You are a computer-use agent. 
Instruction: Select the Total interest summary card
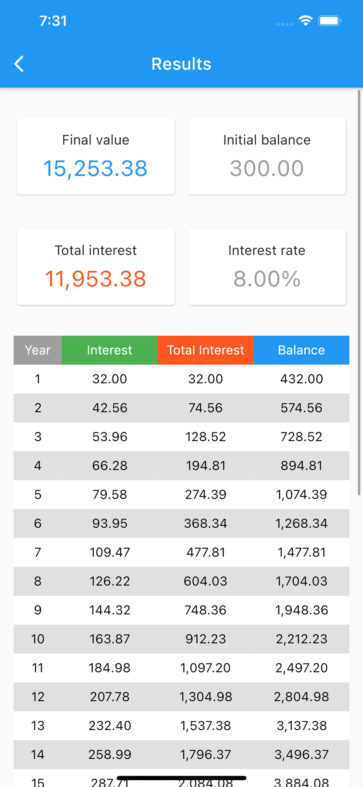[x=96, y=267]
